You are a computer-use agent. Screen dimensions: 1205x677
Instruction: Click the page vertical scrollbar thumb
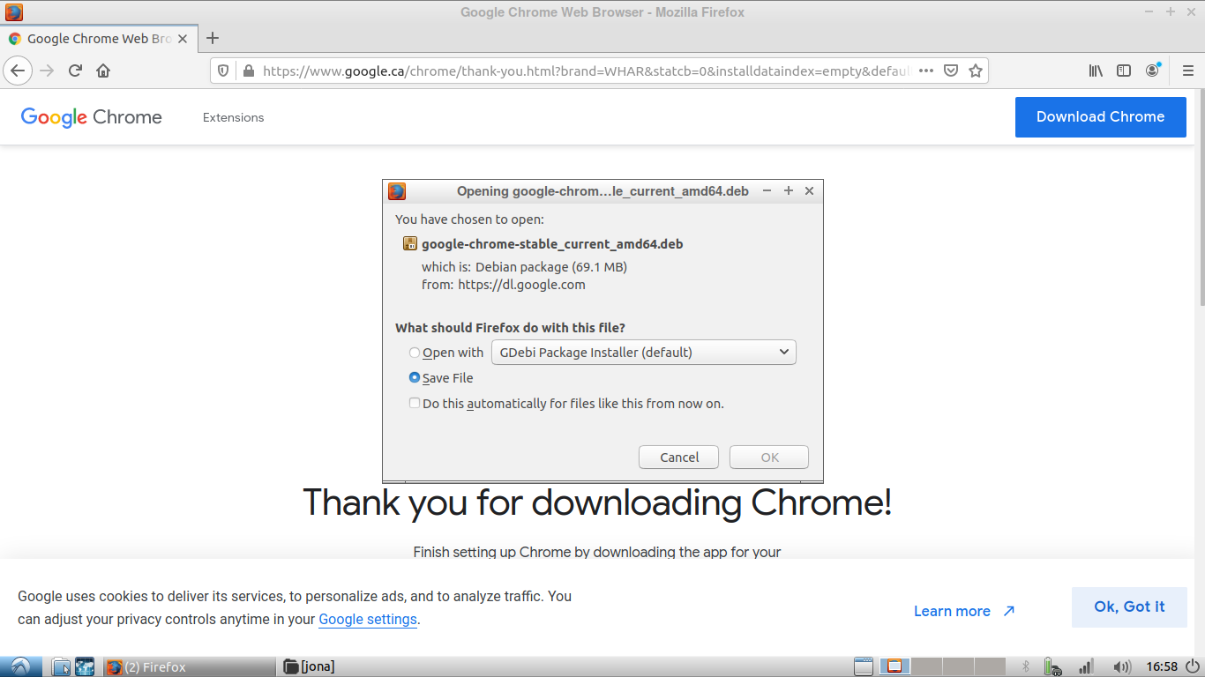[x=1201, y=197]
